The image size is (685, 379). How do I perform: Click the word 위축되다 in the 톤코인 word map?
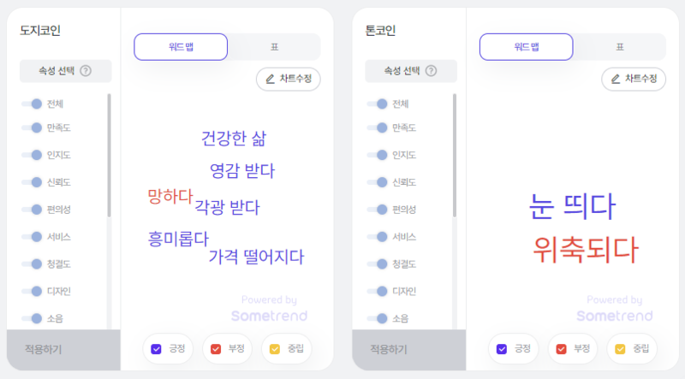coord(585,250)
